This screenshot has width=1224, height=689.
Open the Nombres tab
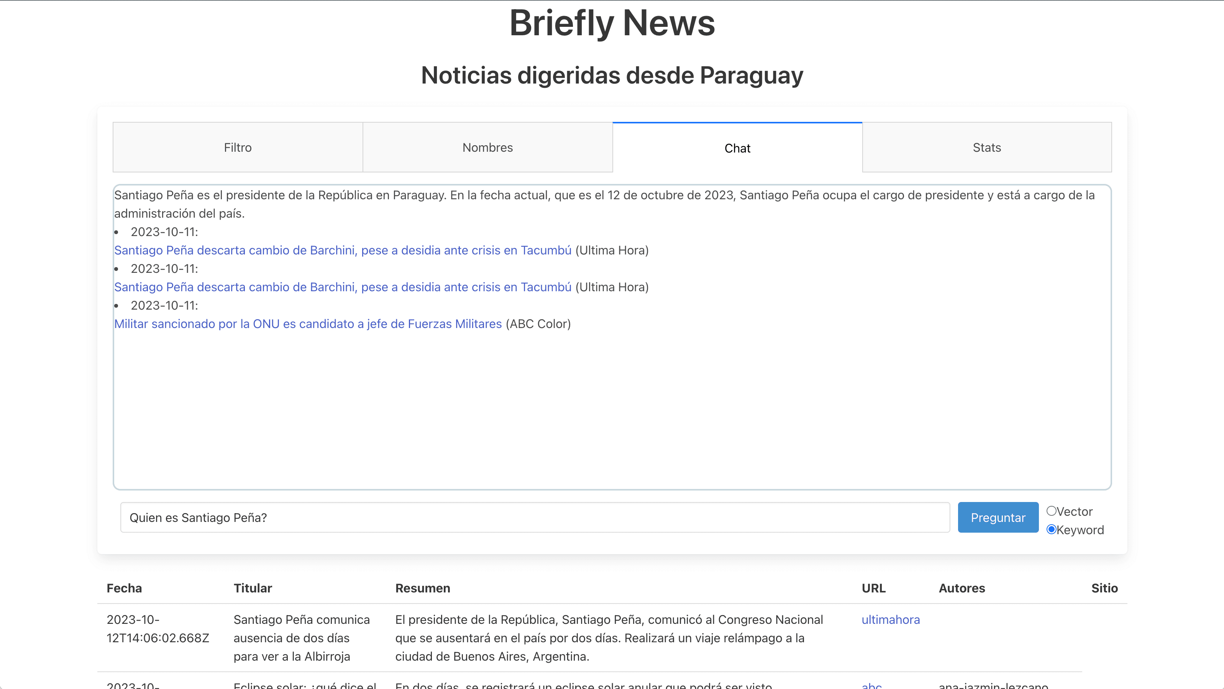487,147
